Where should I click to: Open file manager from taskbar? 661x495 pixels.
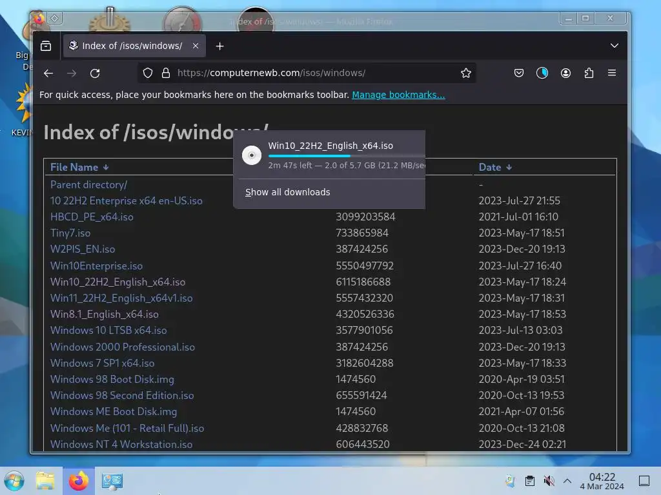[x=45, y=481]
